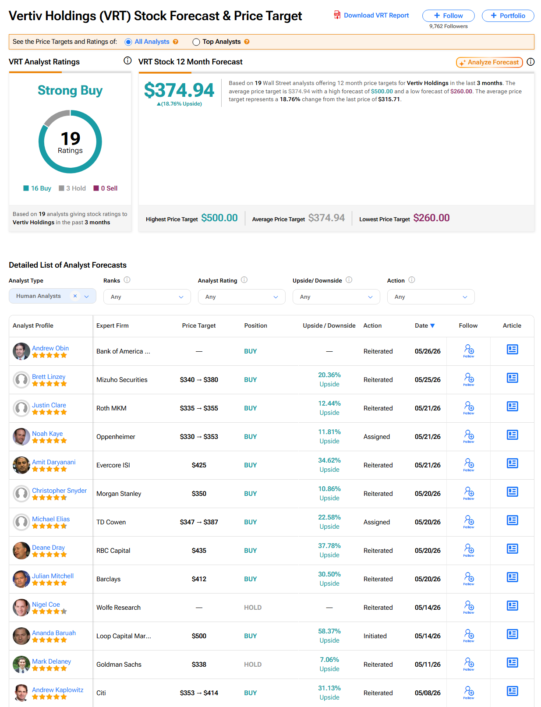Open info icon beside Action filter label
Viewport: 541px width, 707px height.
(x=412, y=280)
